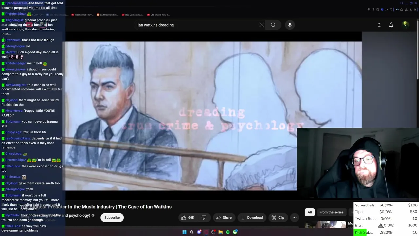Start voice search with the microphone icon
This screenshot has height=236, width=419.
(x=290, y=25)
